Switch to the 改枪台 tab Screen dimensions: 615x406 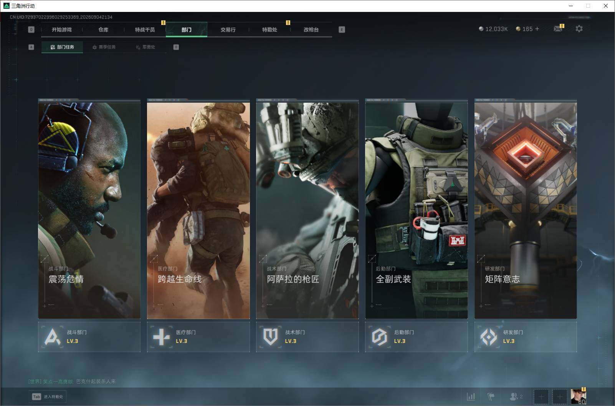click(311, 30)
